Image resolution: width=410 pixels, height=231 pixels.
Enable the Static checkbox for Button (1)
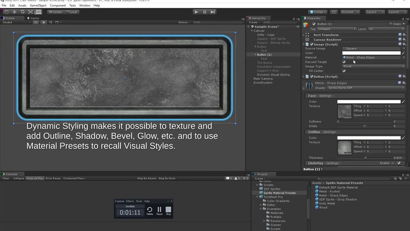390,24
